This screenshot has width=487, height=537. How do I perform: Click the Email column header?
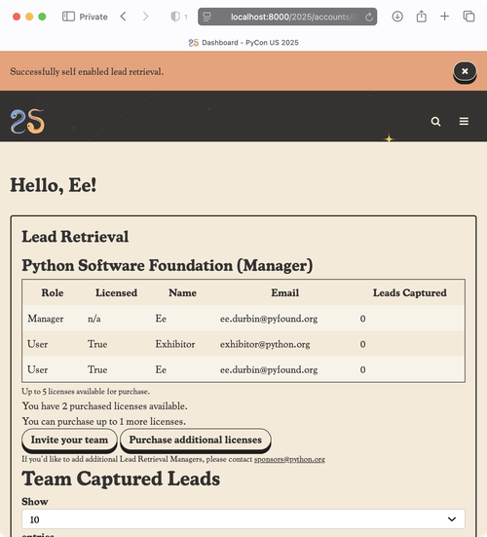[285, 292]
